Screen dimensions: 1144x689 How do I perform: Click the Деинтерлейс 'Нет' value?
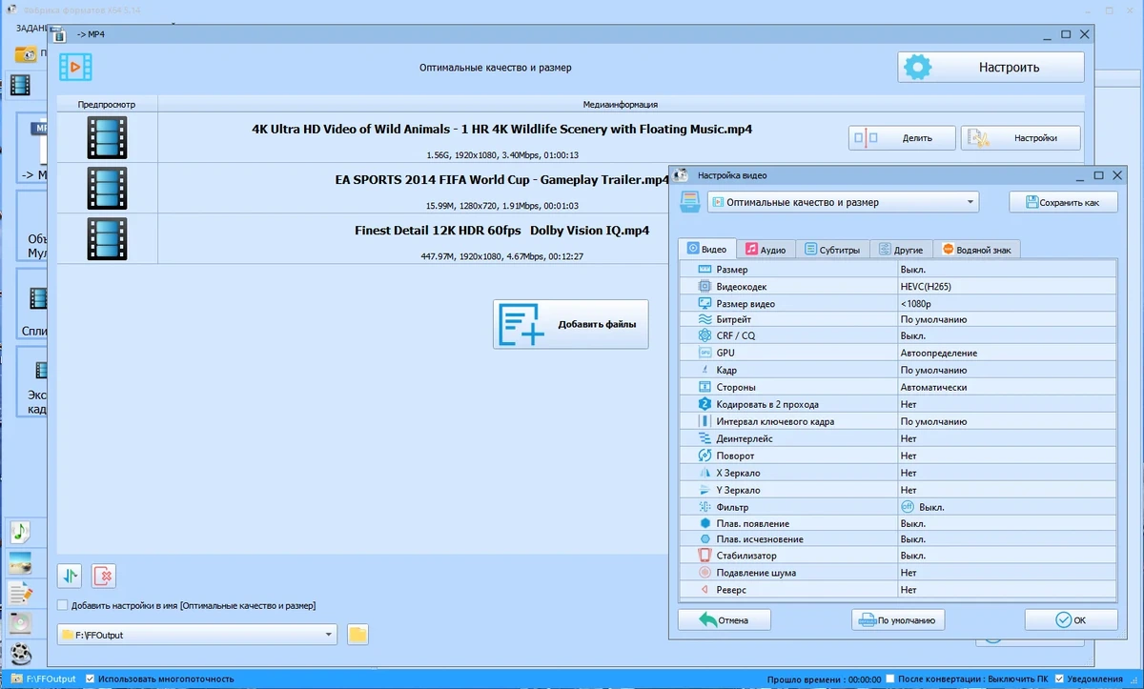click(x=1007, y=438)
